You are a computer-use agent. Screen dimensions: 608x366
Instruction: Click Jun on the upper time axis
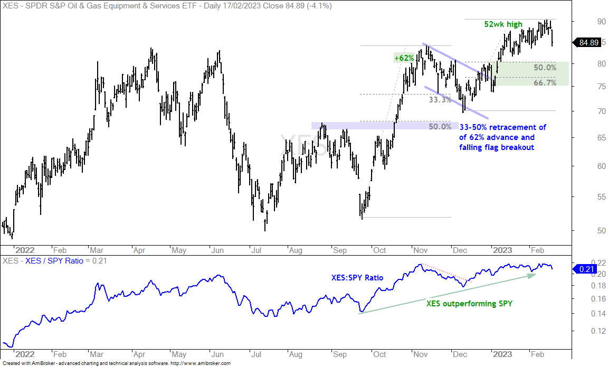[x=217, y=250]
